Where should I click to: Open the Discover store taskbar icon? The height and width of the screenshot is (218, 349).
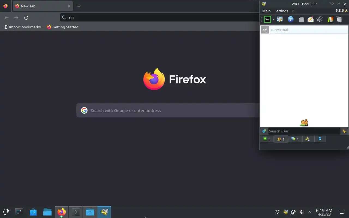pyautogui.click(x=33, y=212)
